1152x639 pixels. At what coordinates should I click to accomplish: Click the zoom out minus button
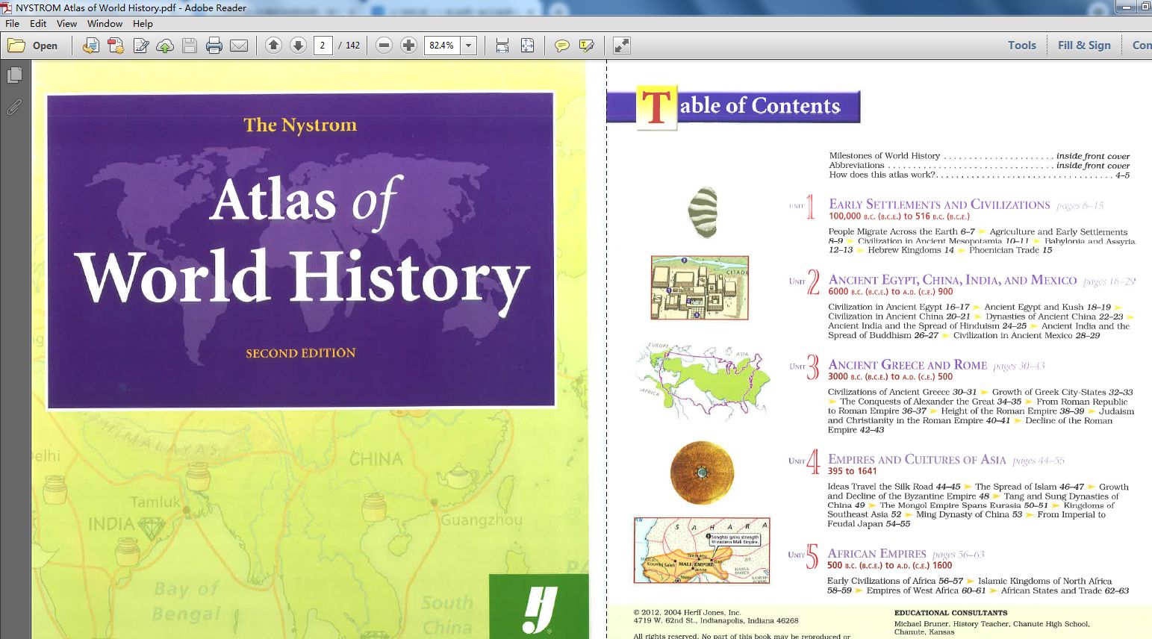pos(384,46)
